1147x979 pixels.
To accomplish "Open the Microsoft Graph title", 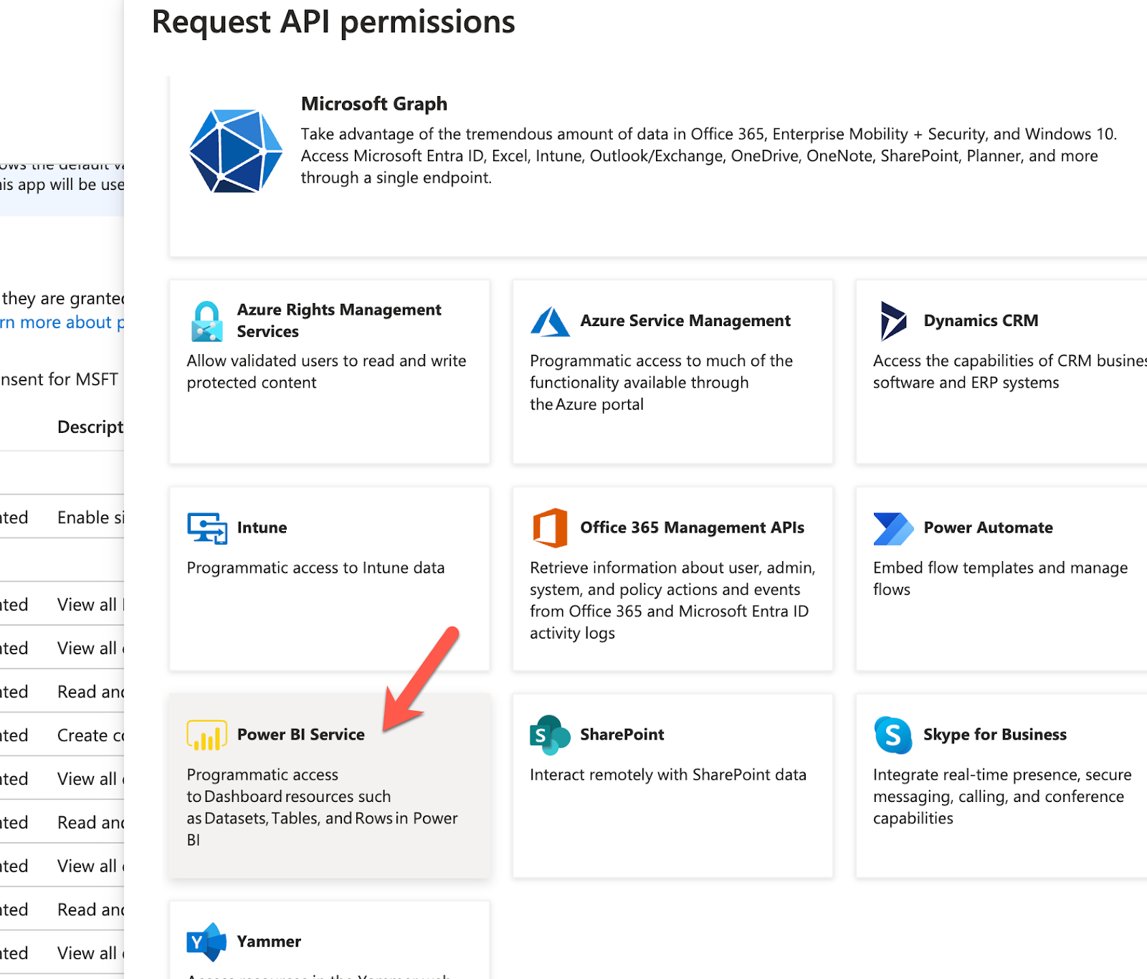I will [x=374, y=104].
